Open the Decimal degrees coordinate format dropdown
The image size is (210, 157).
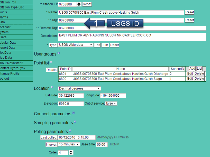coord(79,88)
